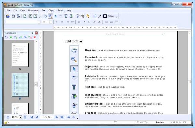195x128 pixels.
Task: Set single line spacing
Action: click(106, 22)
